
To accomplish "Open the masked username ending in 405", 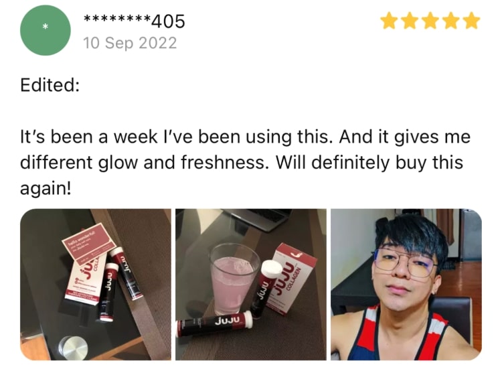I will tap(134, 21).
